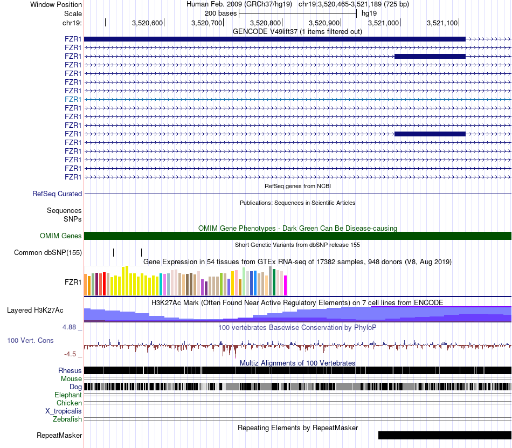Click the Dog alignment block track
Viewport: 512px width, 448px height.
coord(297,387)
